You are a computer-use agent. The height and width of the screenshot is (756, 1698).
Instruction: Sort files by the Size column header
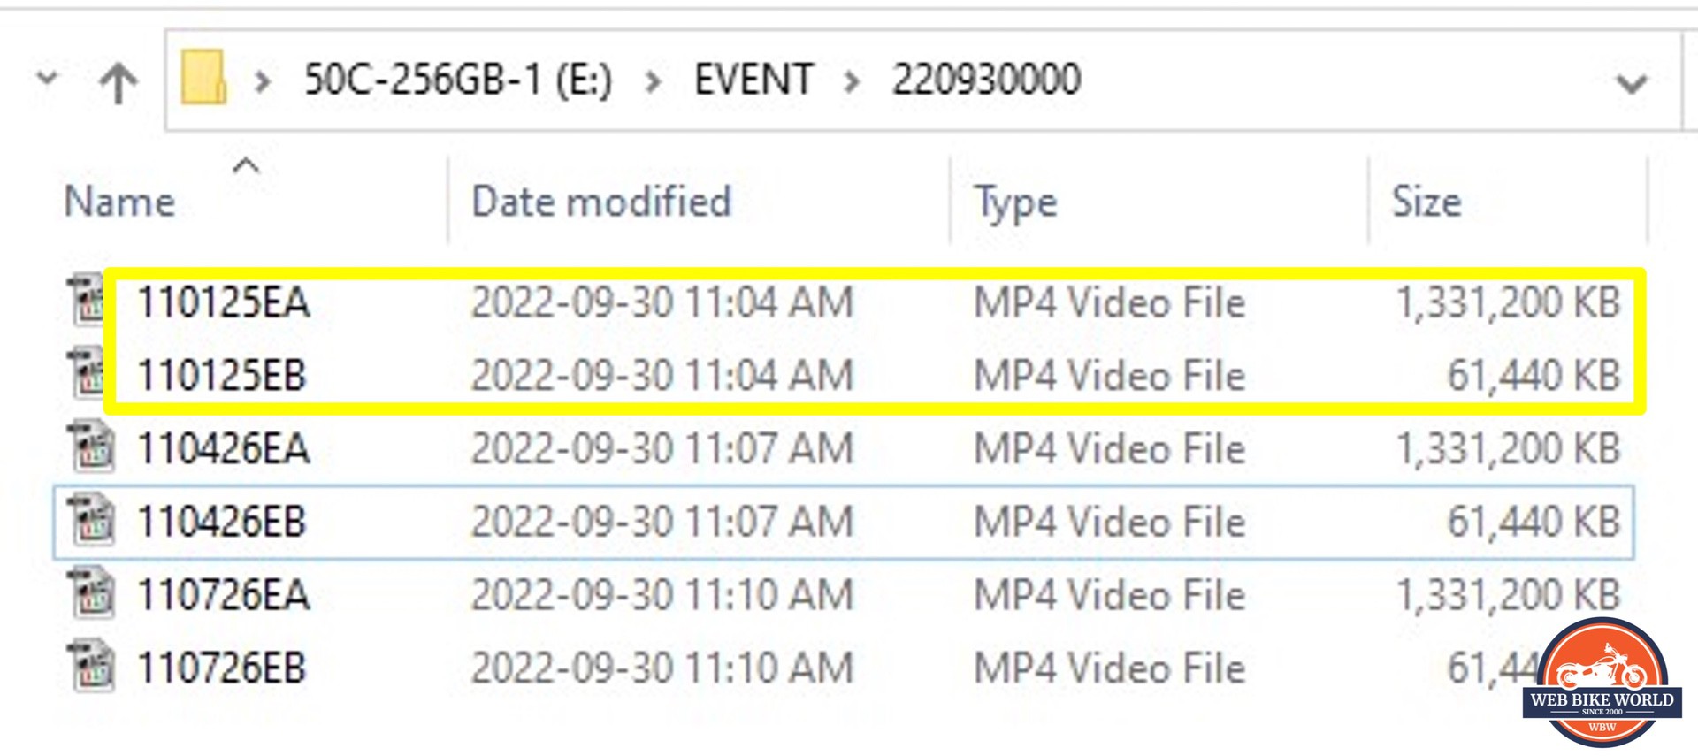1426,202
